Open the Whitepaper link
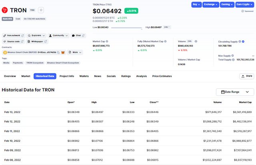Screen dimensions: 256x165 [37, 42]
